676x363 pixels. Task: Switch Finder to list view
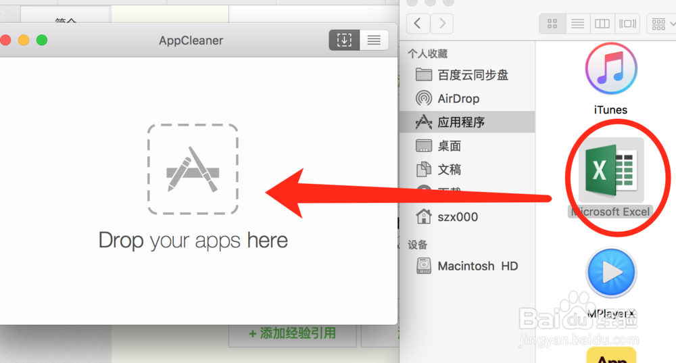(578, 23)
